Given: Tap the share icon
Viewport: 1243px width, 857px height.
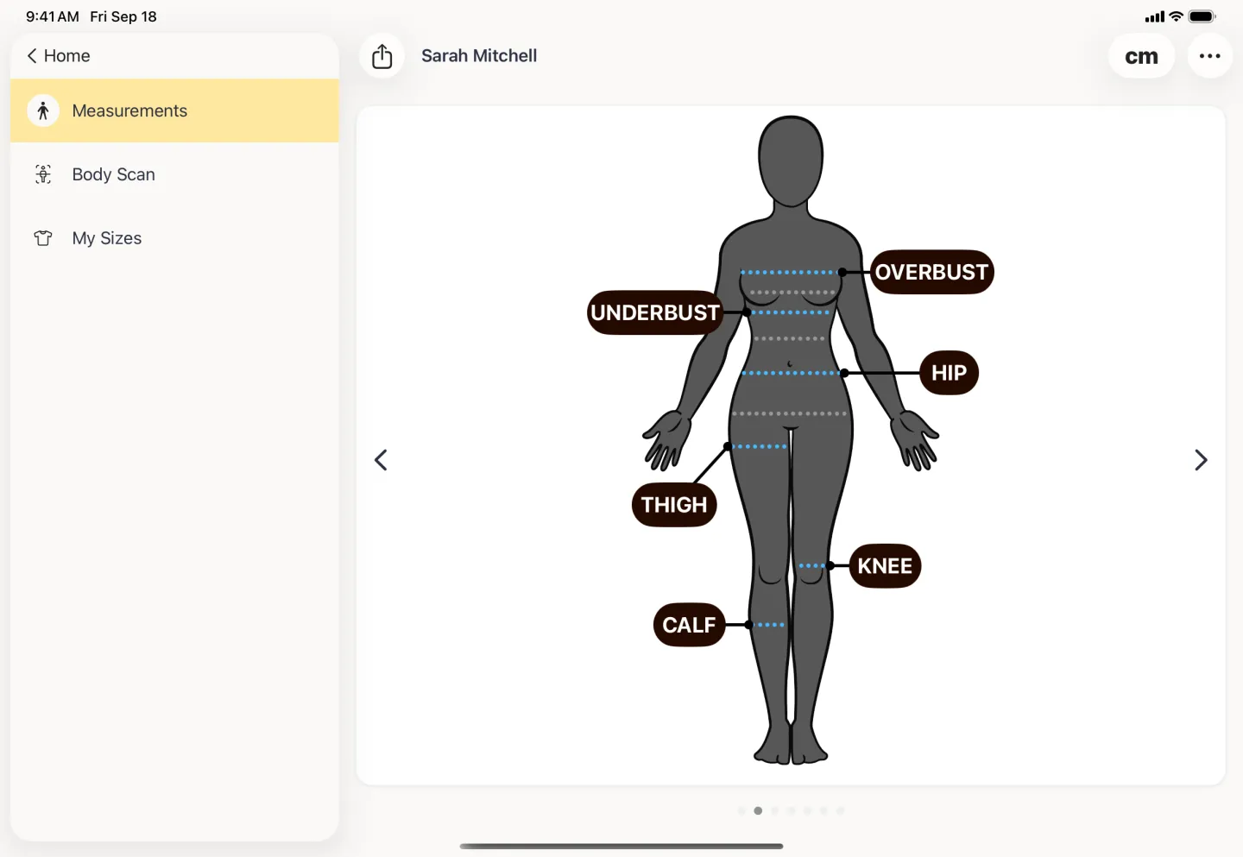Looking at the screenshot, I should (382, 56).
